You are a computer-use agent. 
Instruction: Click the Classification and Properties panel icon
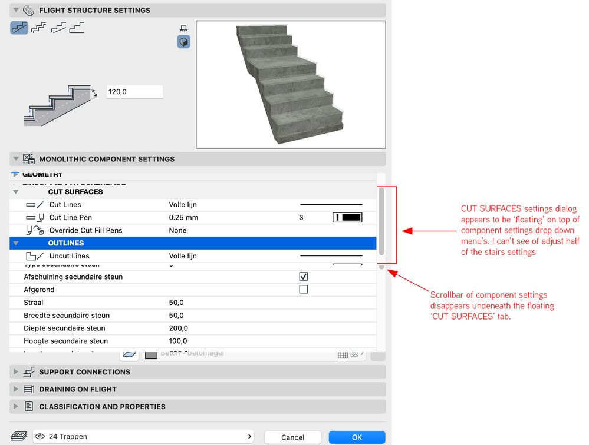(x=29, y=406)
